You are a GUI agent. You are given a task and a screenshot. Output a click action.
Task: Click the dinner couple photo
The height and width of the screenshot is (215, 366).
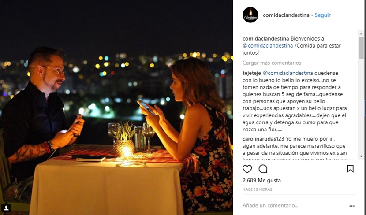[116, 107]
